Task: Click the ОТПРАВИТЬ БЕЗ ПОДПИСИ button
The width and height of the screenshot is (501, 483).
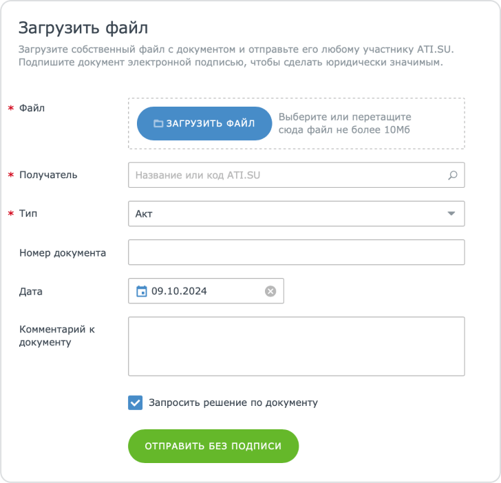Action: (213, 446)
